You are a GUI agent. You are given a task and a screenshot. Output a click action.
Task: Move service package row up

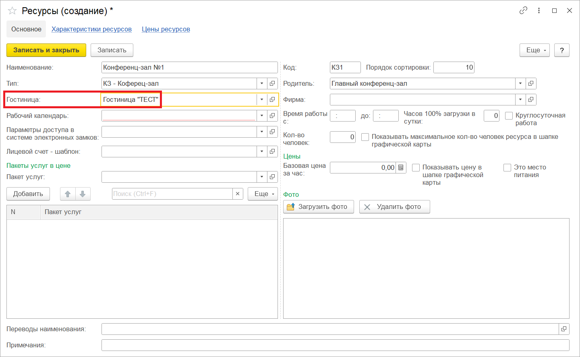coord(68,194)
